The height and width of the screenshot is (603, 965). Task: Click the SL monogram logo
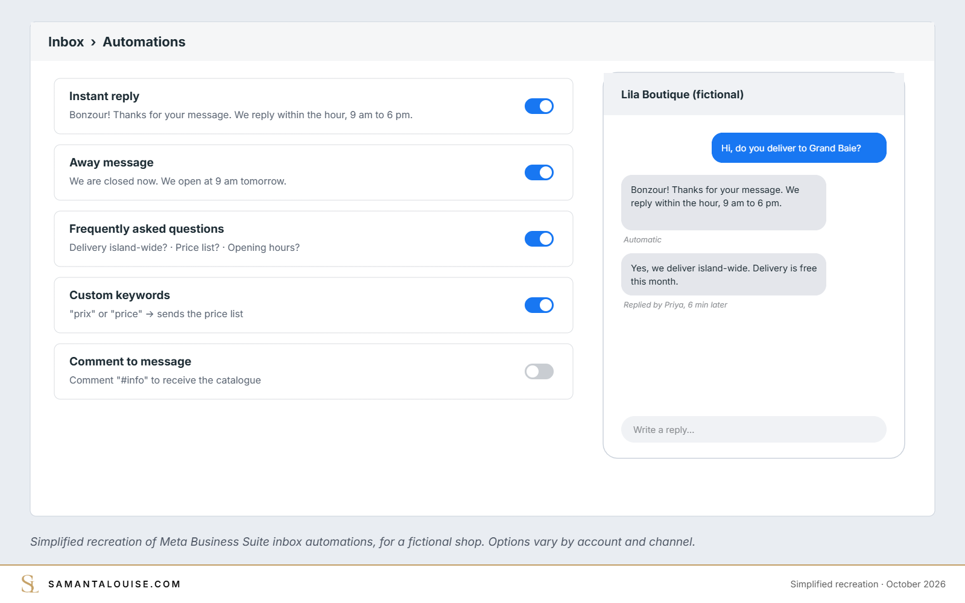(30, 584)
